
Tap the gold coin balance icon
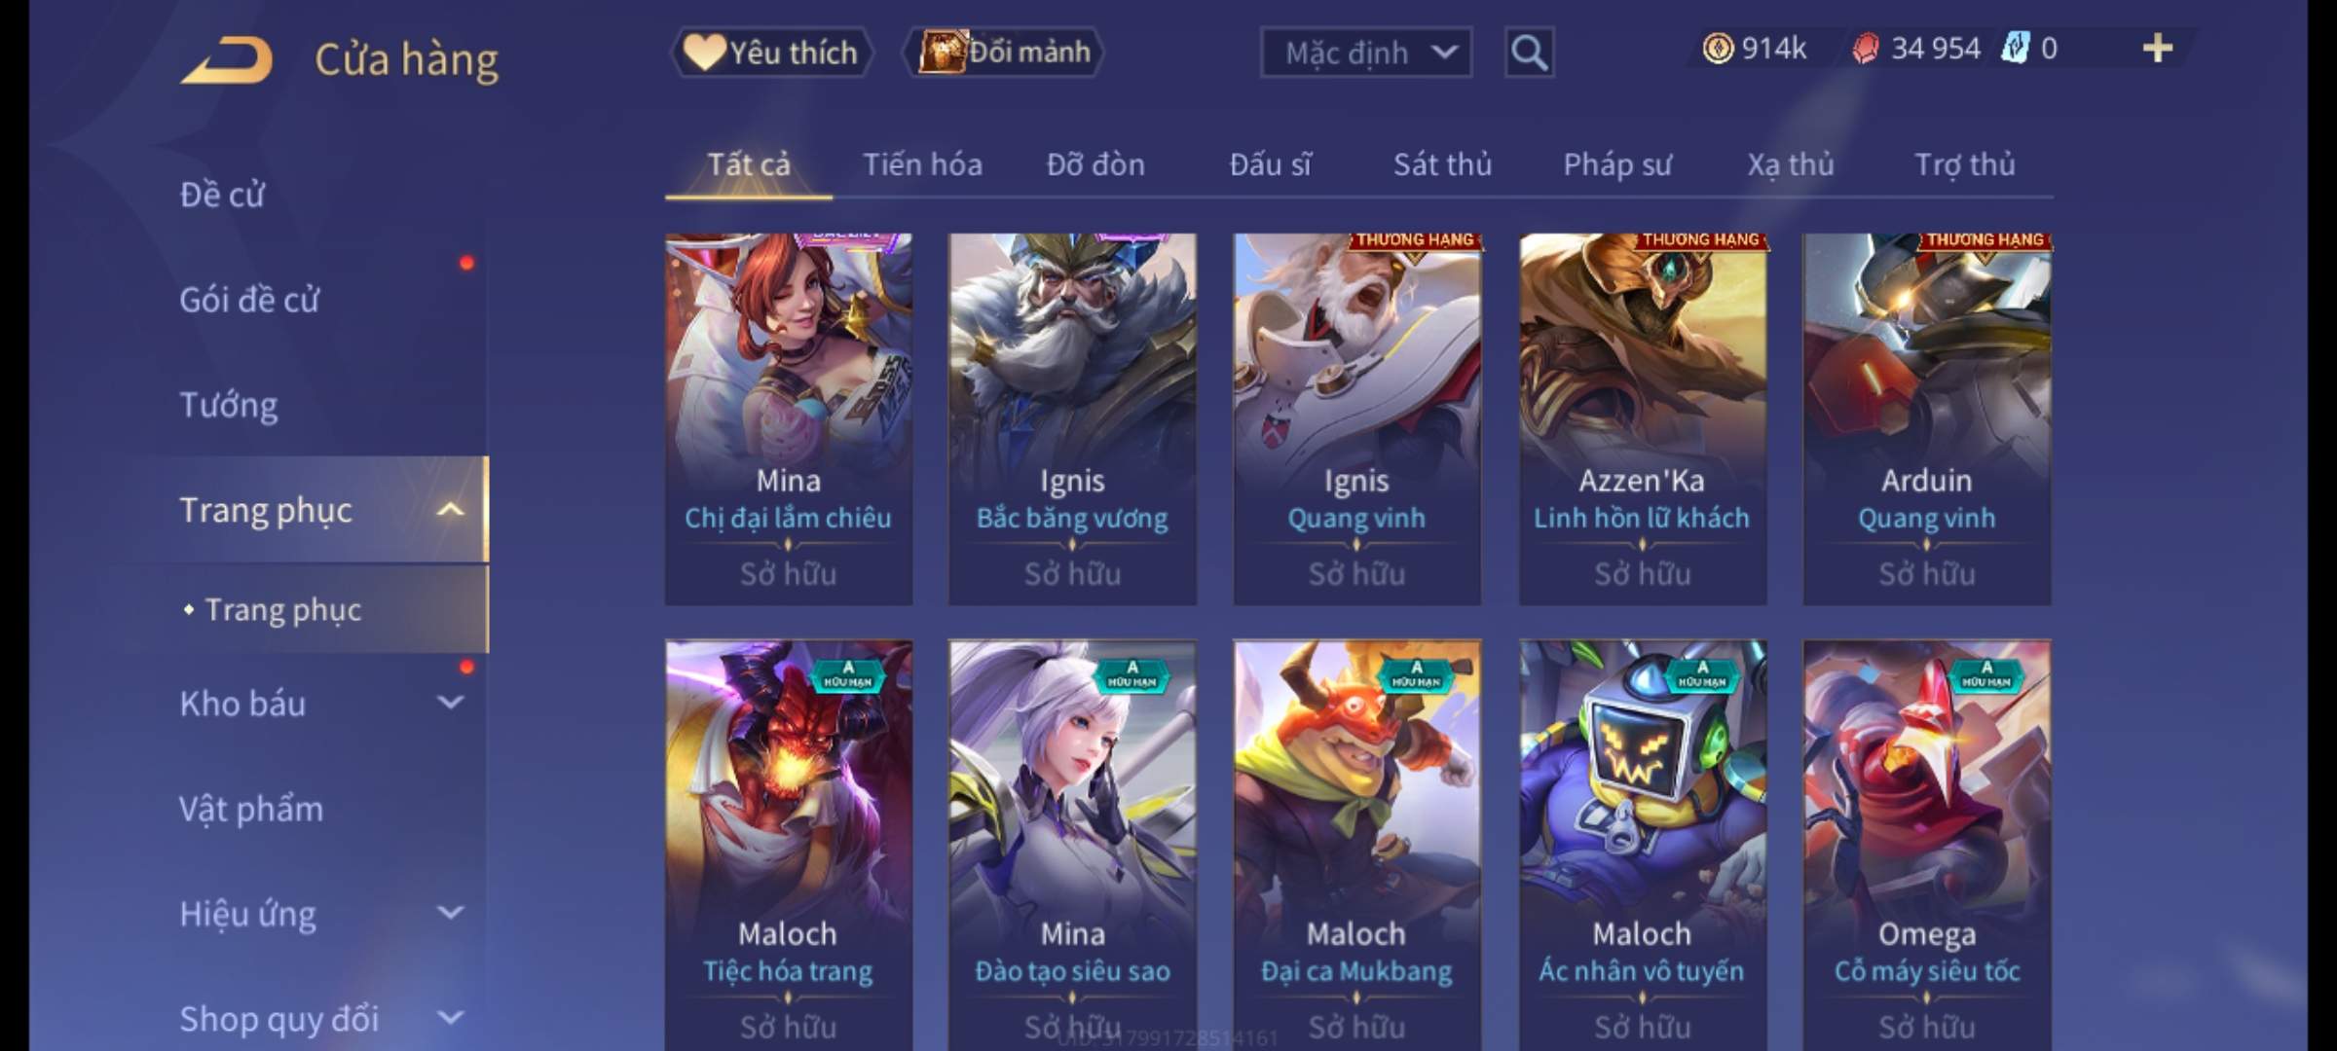(x=1718, y=49)
